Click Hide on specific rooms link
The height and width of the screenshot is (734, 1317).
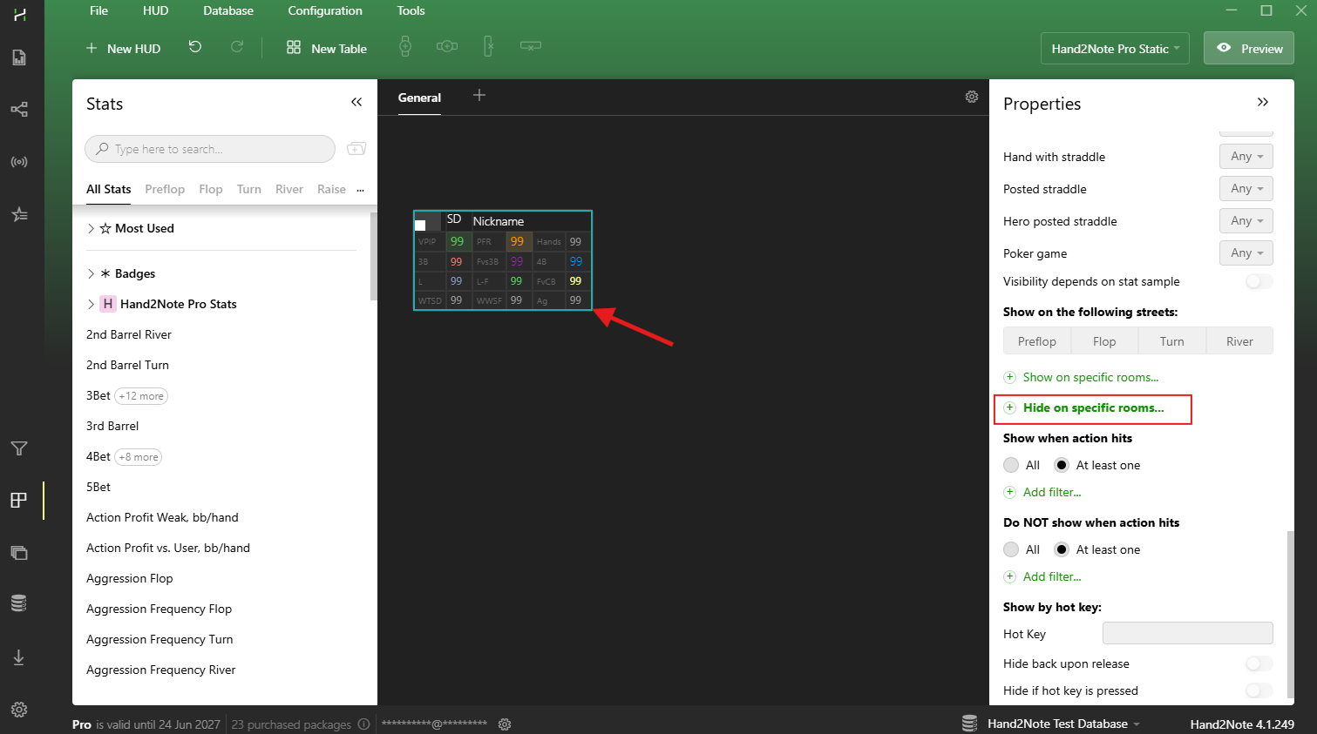[x=1084, y=407]
